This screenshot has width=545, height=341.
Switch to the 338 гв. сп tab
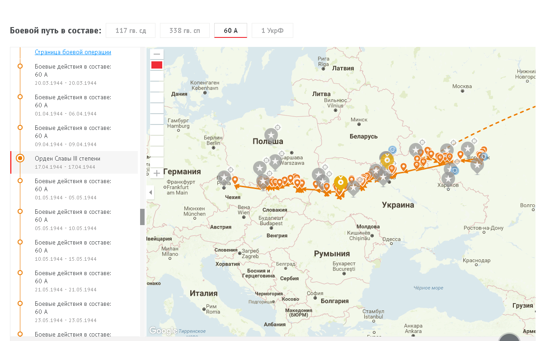(185, 31)
